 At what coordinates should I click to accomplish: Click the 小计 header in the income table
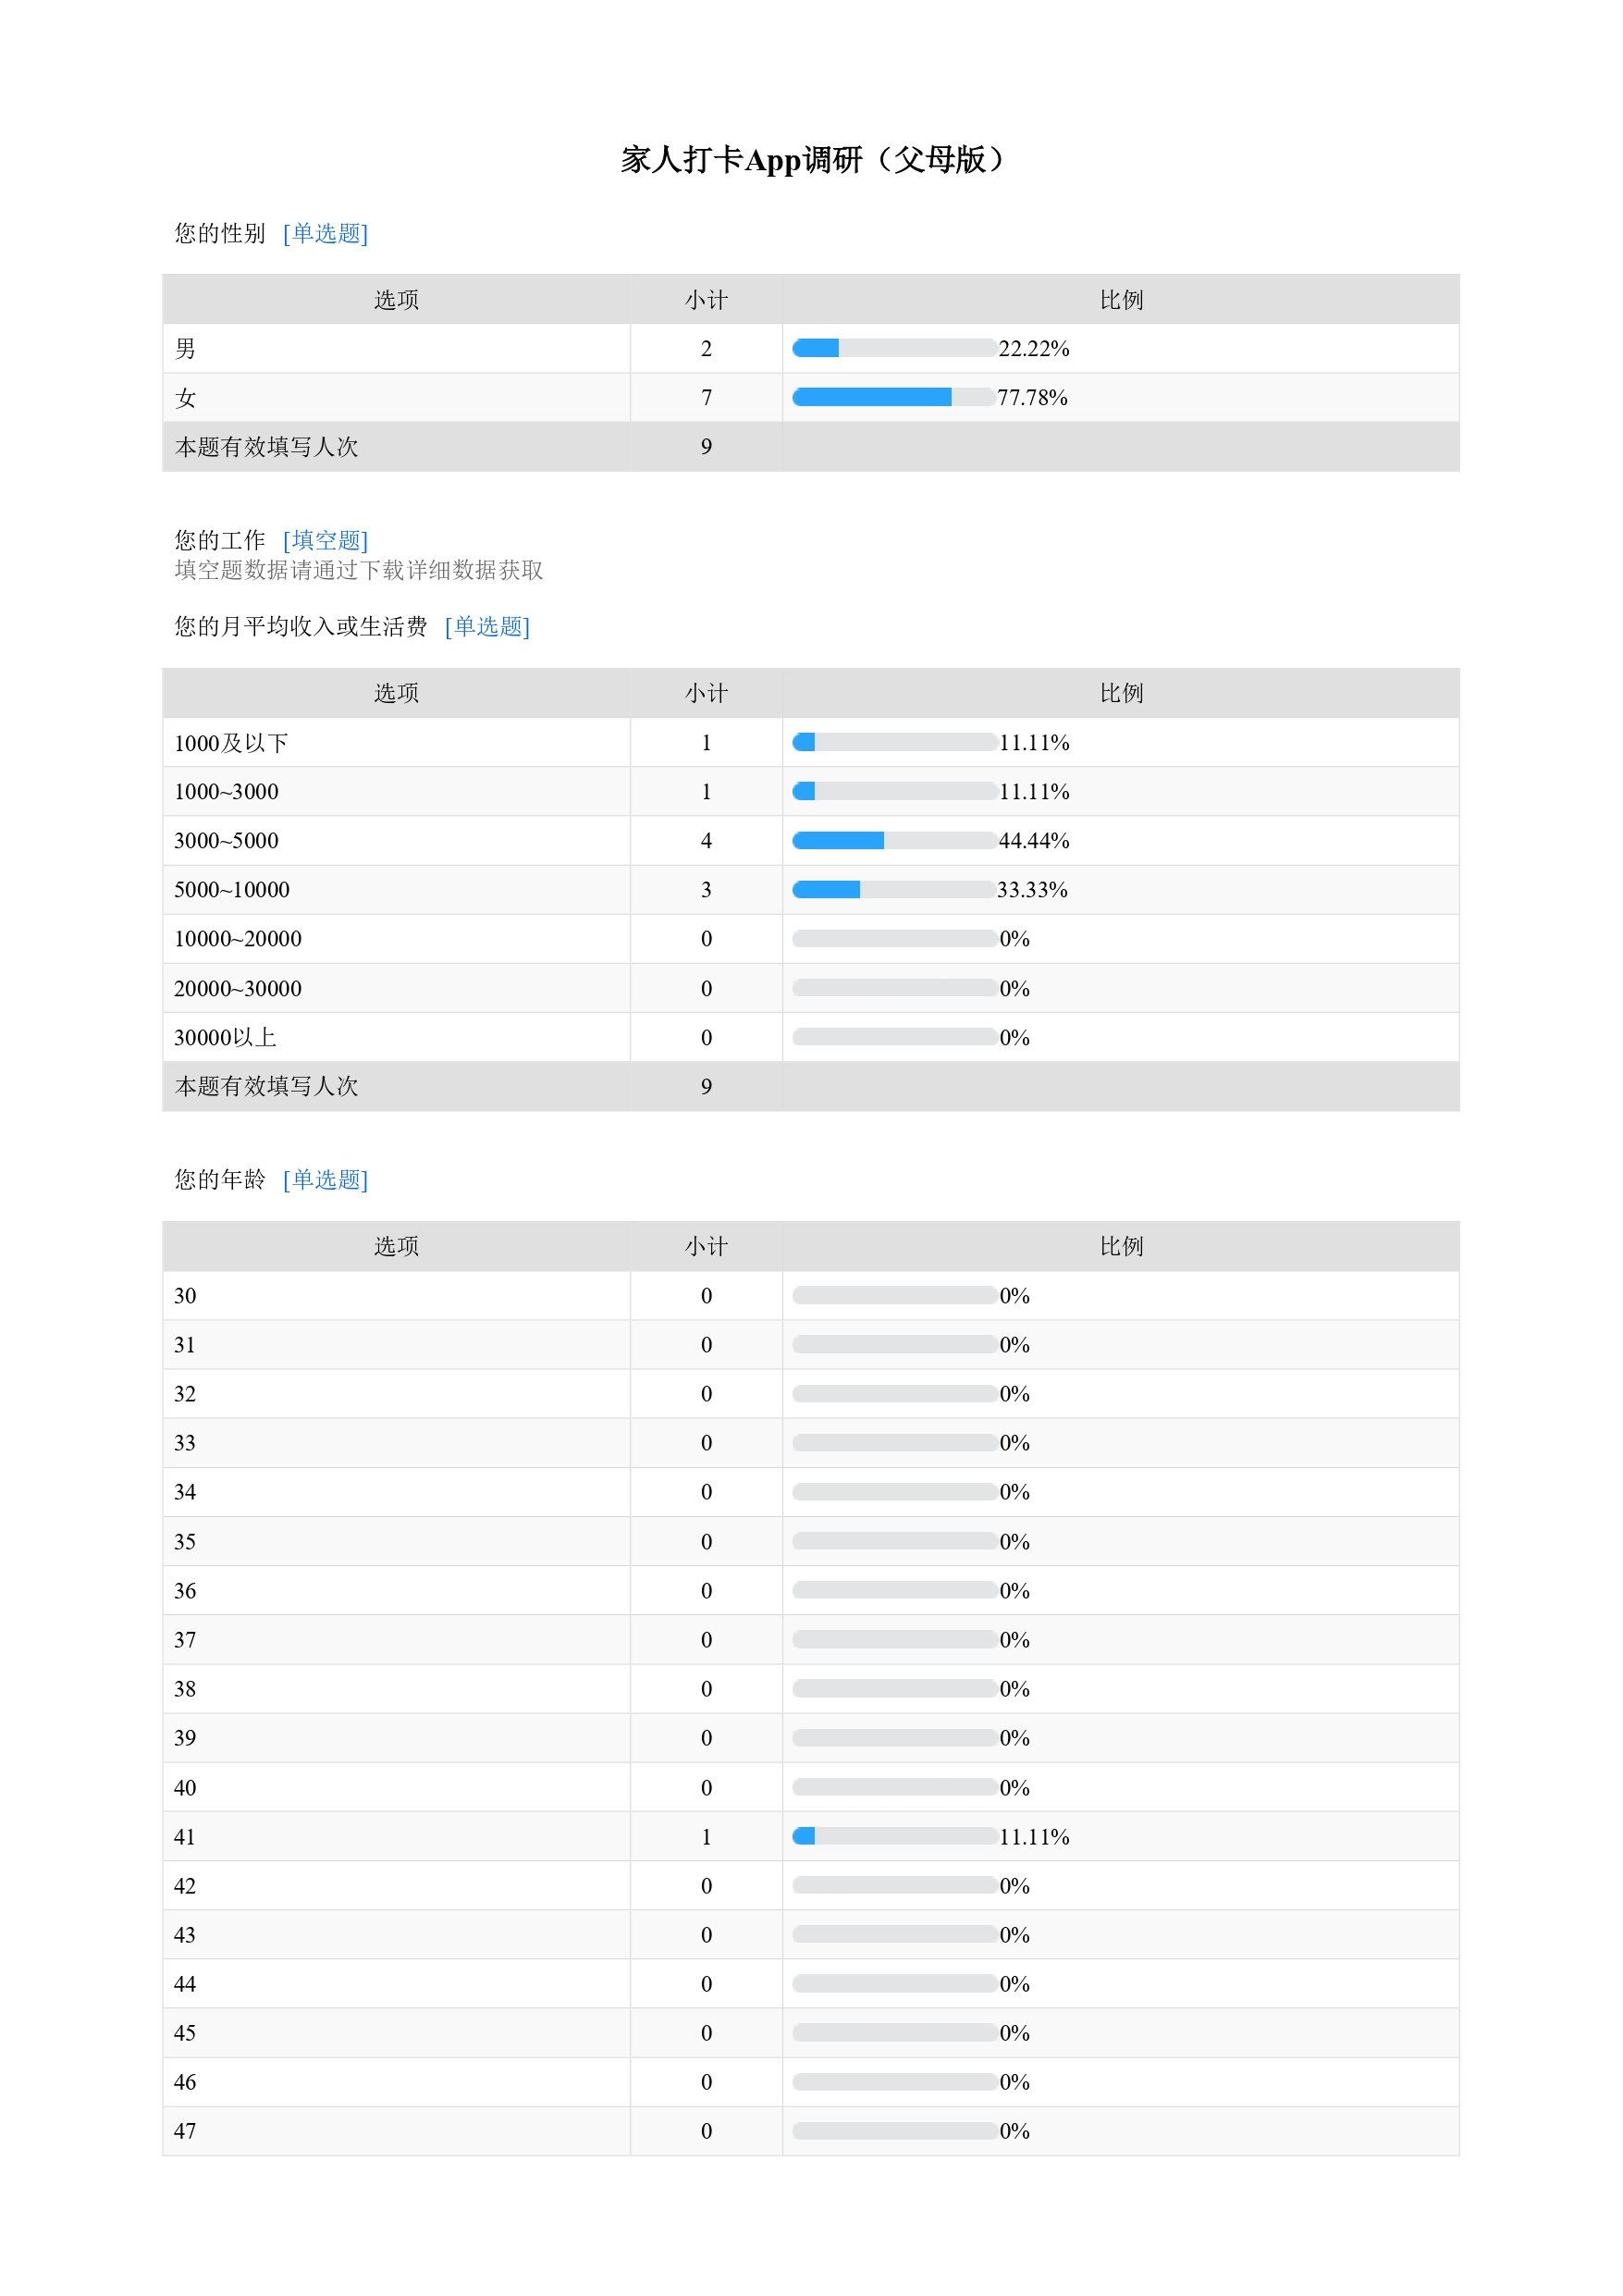click(x=706, y=693)
